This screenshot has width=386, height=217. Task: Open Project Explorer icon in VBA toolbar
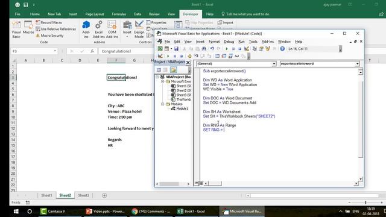255,49
